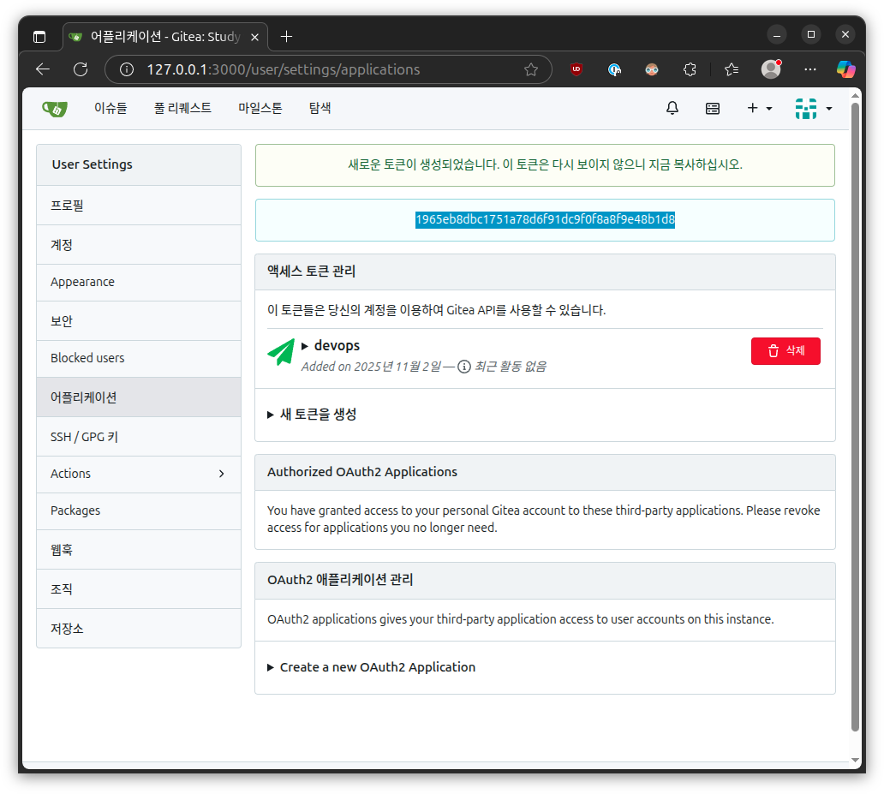884x794 pixels.
Task: Click the Authorized OAuth2 Applications heading
Action: click(362, 472)
